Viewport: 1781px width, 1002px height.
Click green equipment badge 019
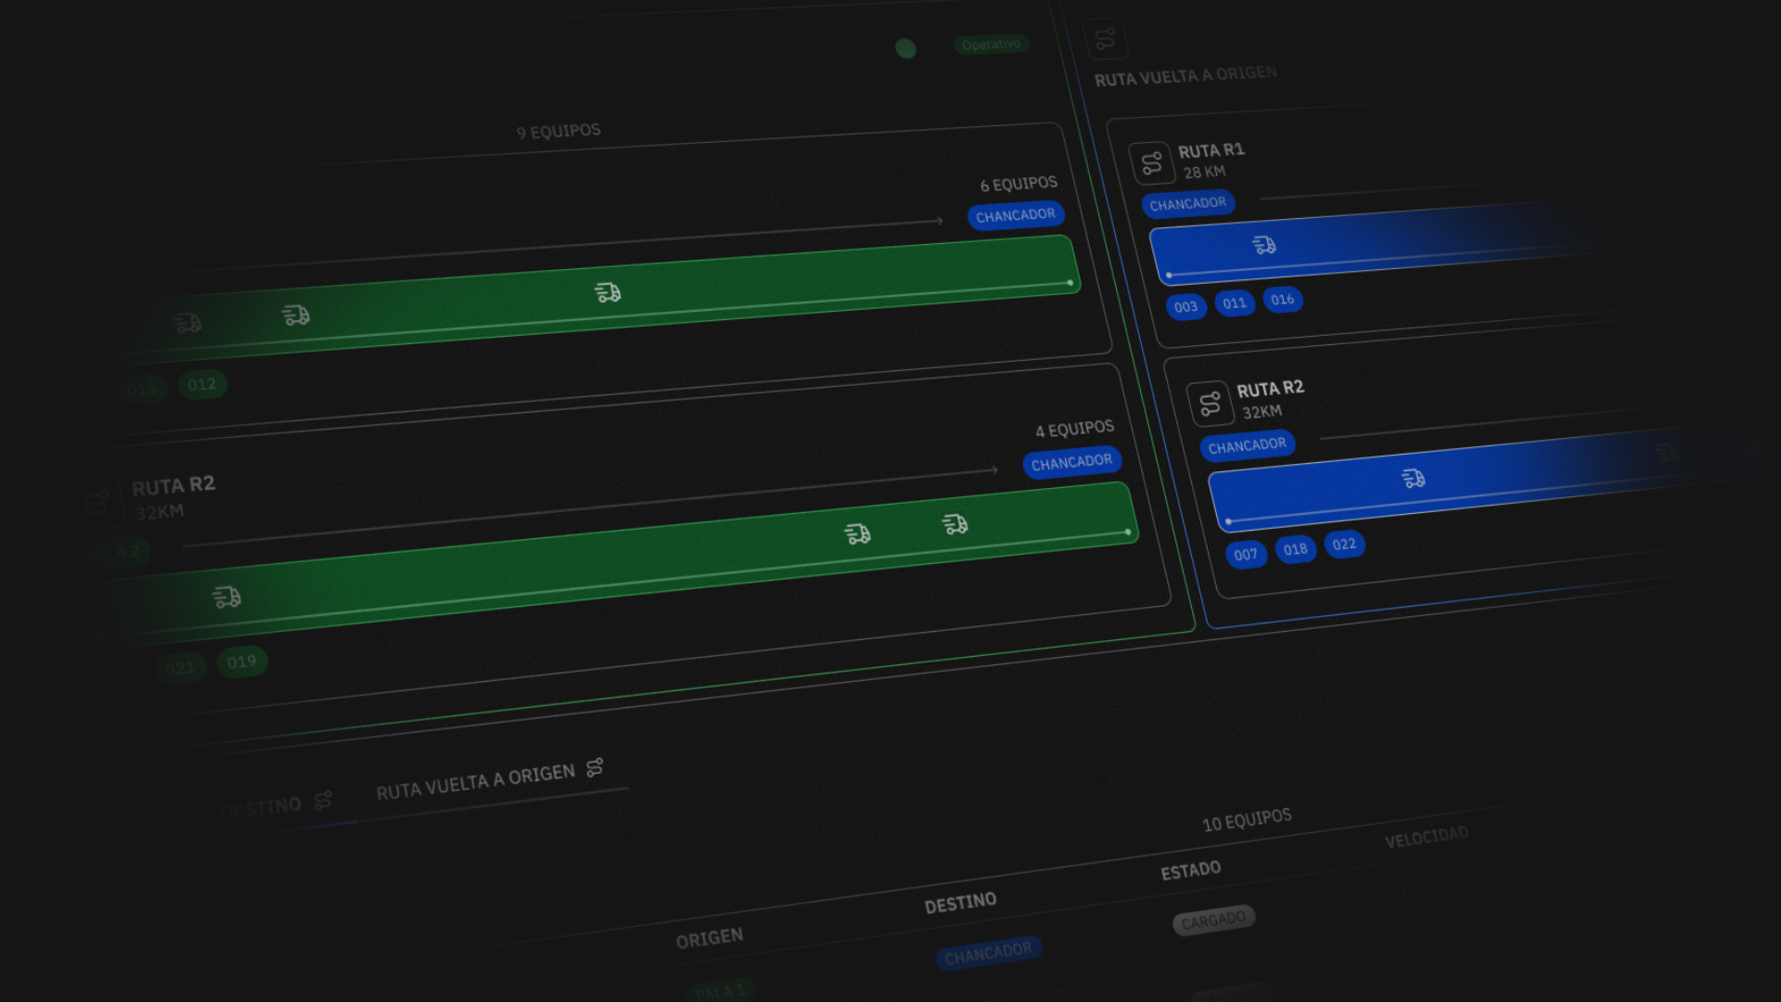tap(242, 662)
